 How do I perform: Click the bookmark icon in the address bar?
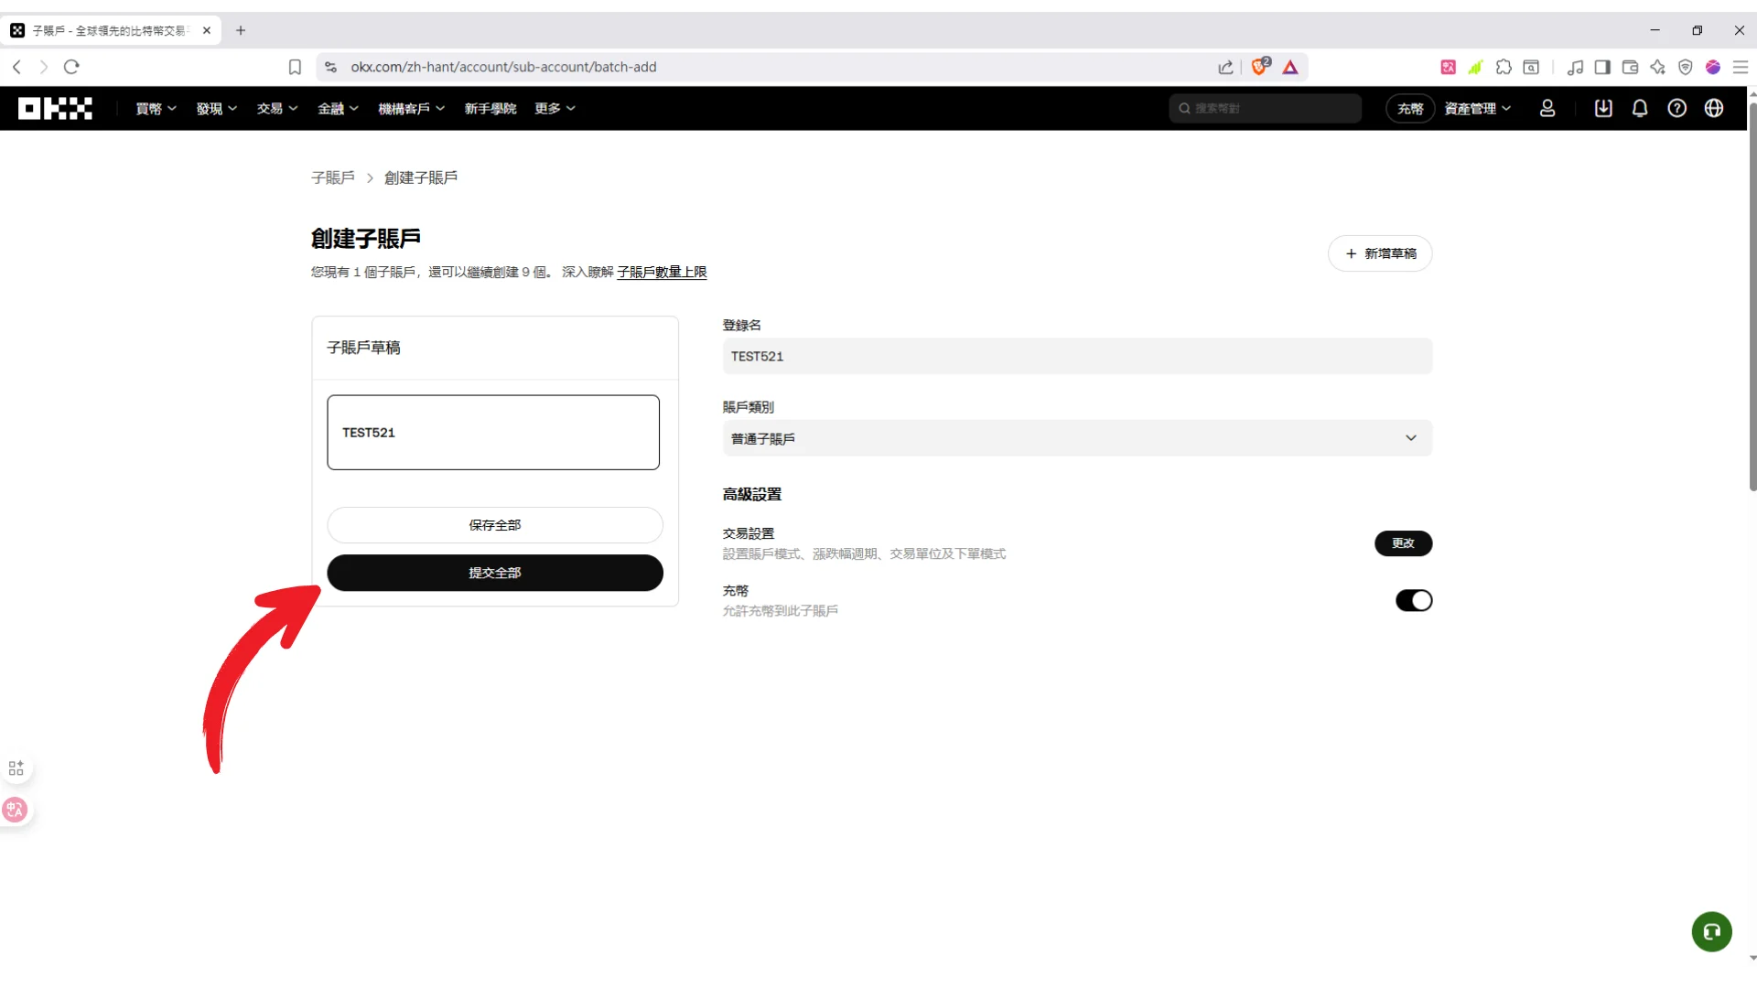[294, 67]
